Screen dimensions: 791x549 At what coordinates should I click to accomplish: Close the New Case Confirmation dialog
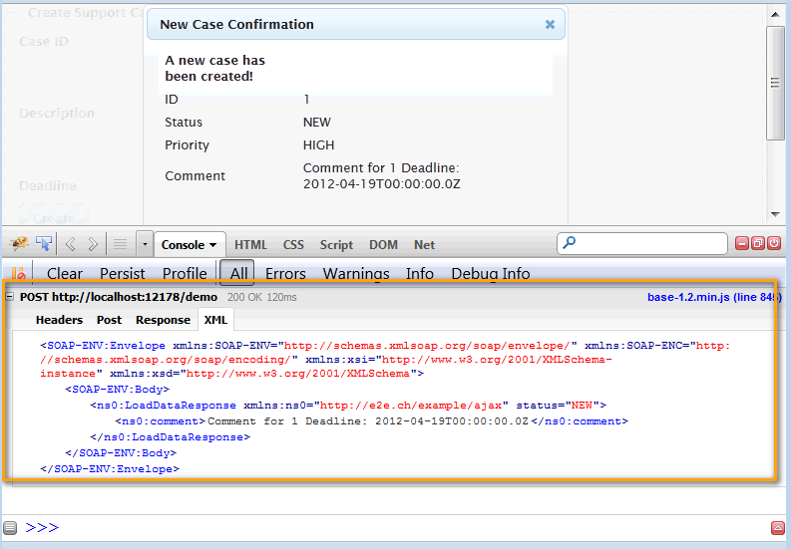tap(550, 24)
